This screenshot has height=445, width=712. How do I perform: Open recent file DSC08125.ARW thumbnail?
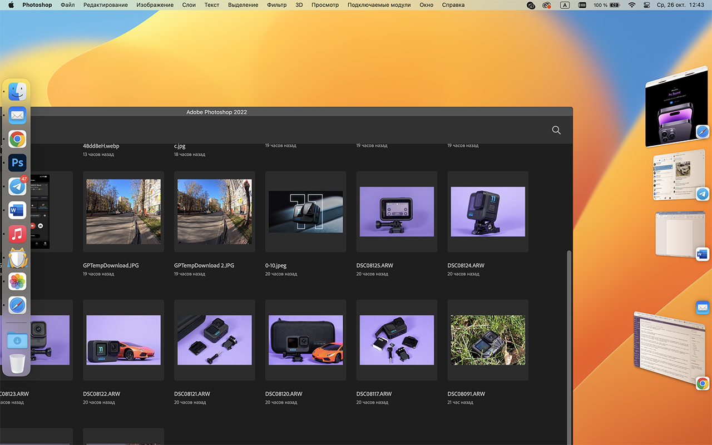(x=397, y=211)
